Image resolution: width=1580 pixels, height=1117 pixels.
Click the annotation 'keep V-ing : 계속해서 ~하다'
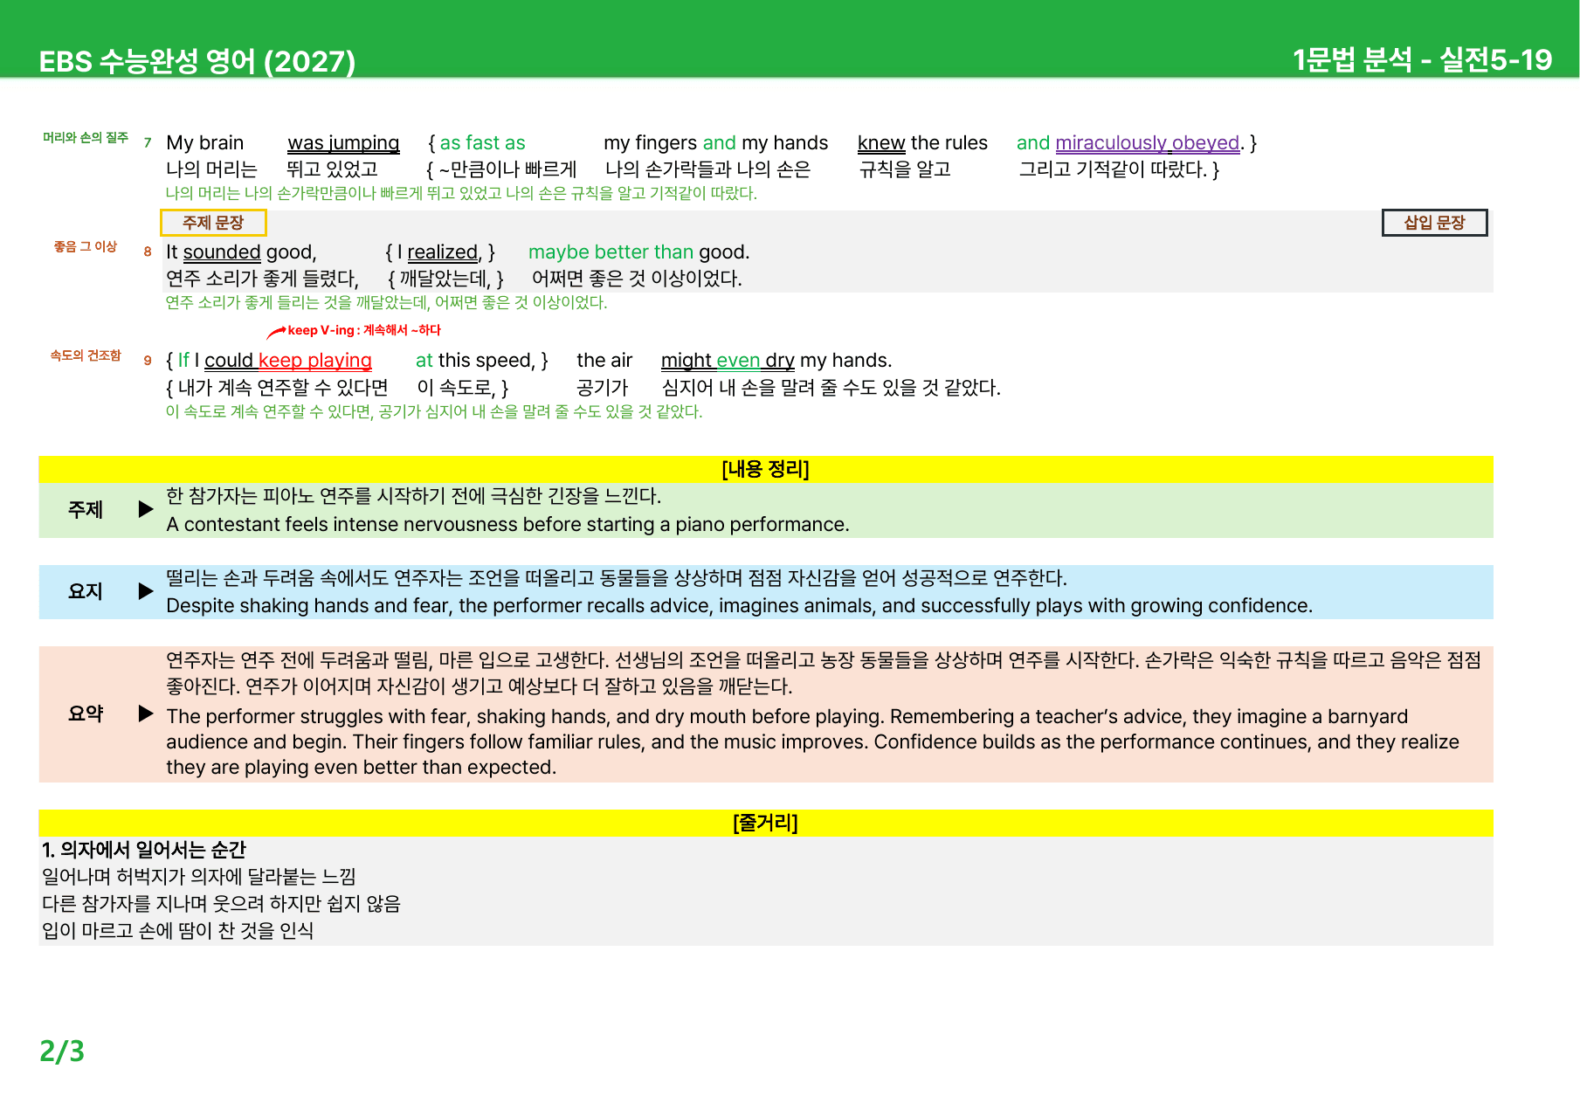[364, 330]
